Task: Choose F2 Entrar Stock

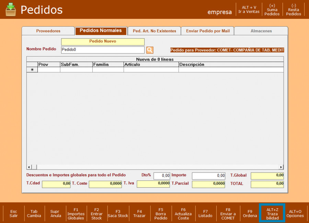Action: click(x=96, y=214)
